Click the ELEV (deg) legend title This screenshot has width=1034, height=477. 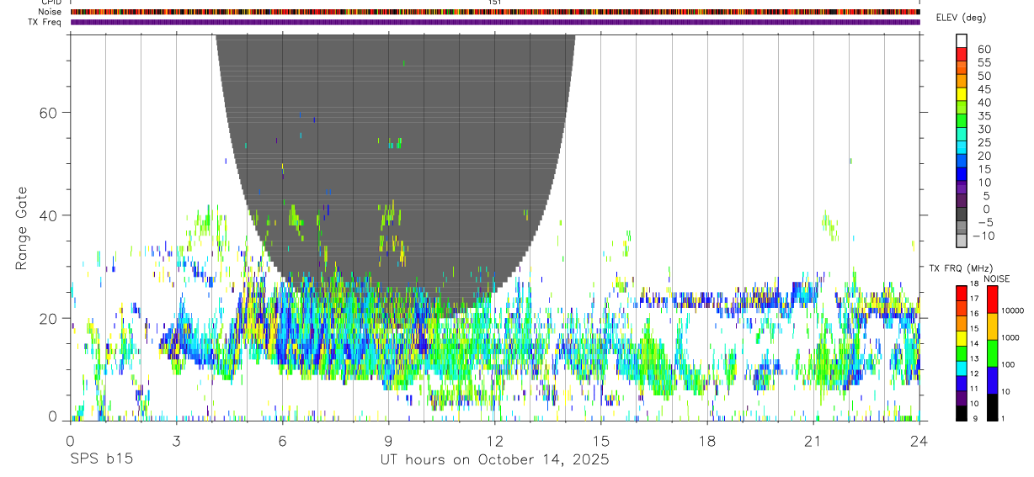pyautogui.click(x=961, y=18)
